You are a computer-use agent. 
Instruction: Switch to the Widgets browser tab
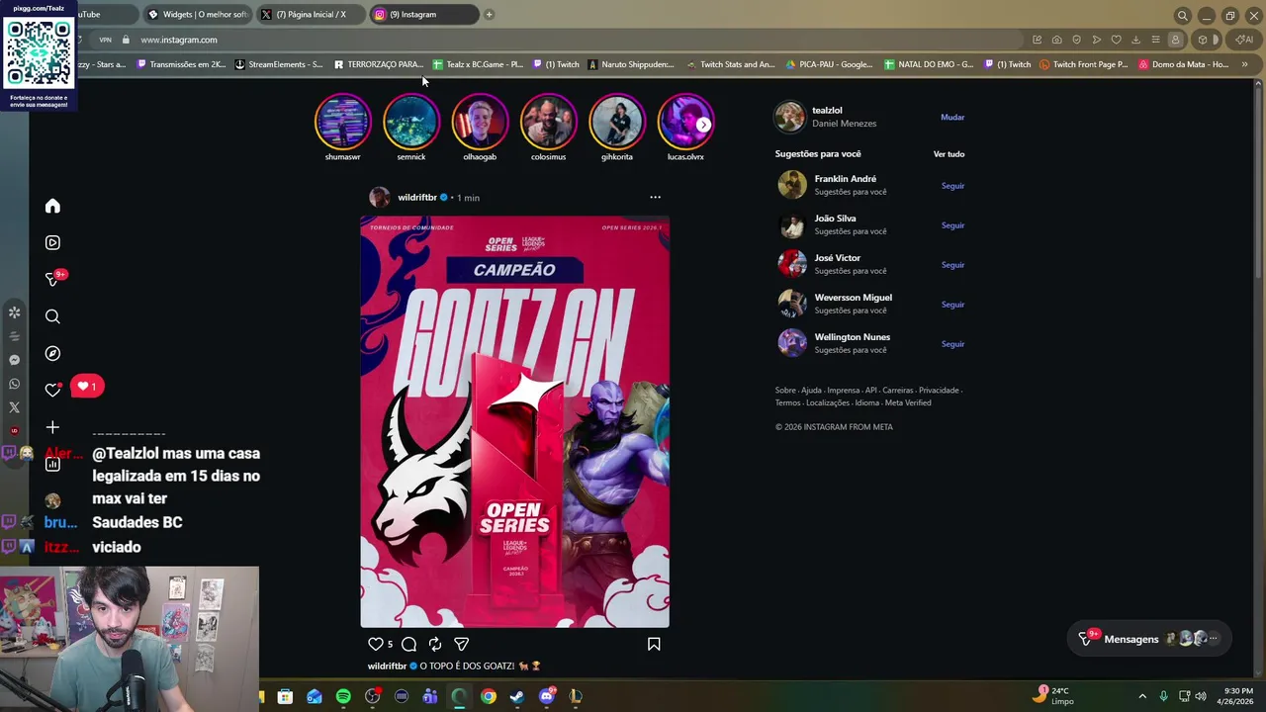coord(197,15)
